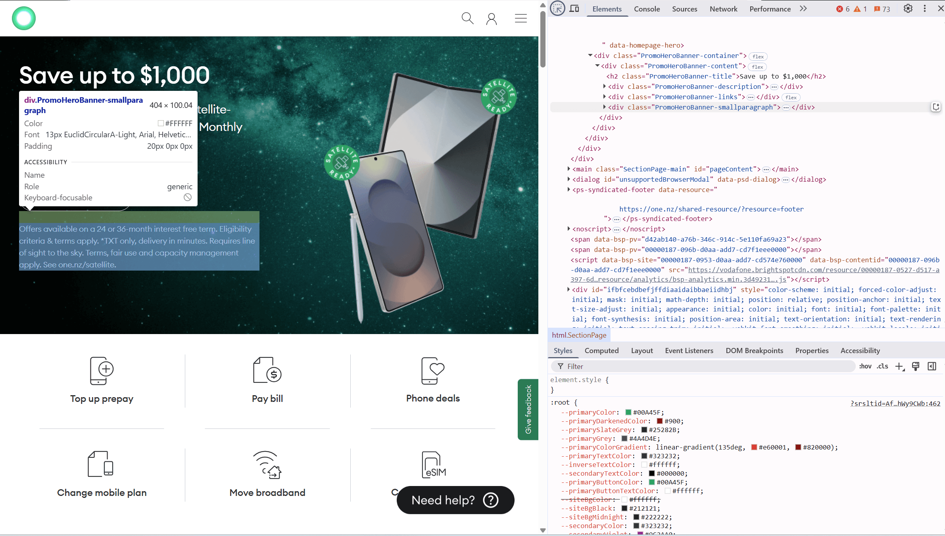Image resolution: width=945 pixels, height=536 pixels.
Task: Expand the noscript node
Action: click(569, 229)
